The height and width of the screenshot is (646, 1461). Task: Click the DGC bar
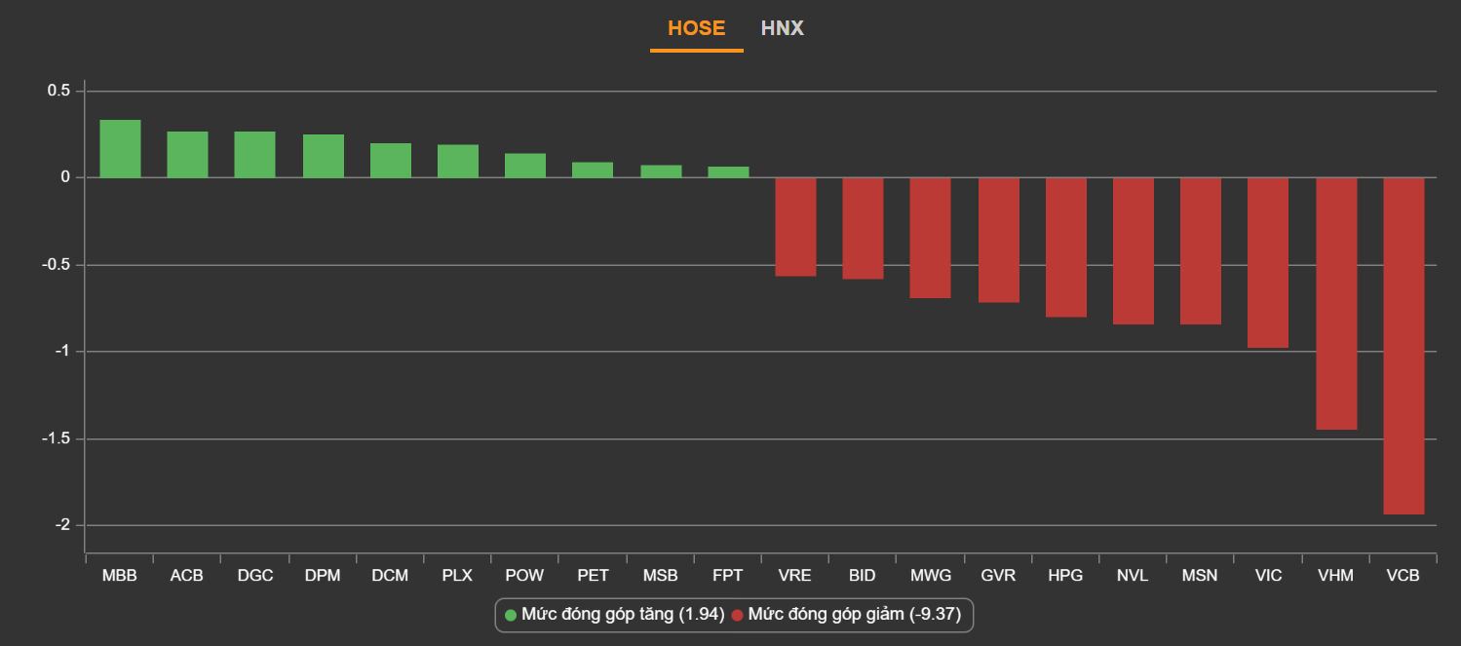point(254,155)
